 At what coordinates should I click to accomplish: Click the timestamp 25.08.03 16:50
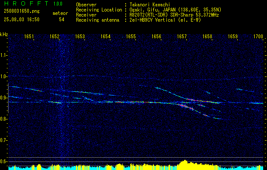tap(22, 20)
